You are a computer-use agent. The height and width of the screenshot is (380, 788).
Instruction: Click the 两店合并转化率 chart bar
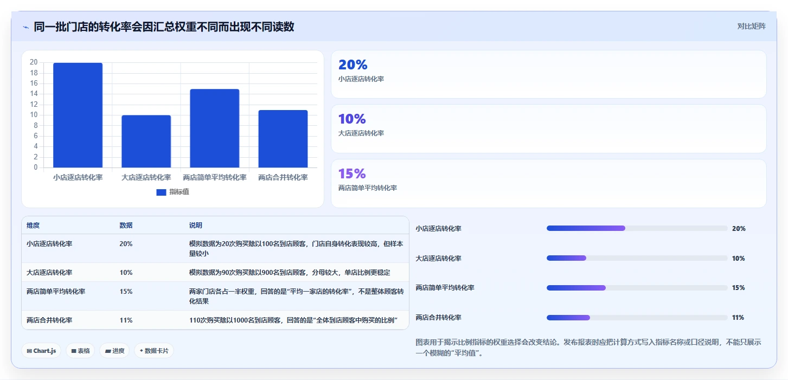point(283,139)
